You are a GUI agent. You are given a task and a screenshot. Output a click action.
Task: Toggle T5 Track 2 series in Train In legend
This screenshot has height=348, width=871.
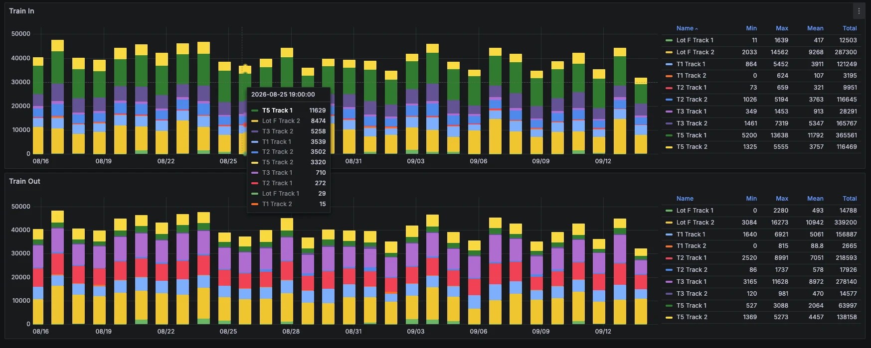pyautogui.click(x=692, y=147)
